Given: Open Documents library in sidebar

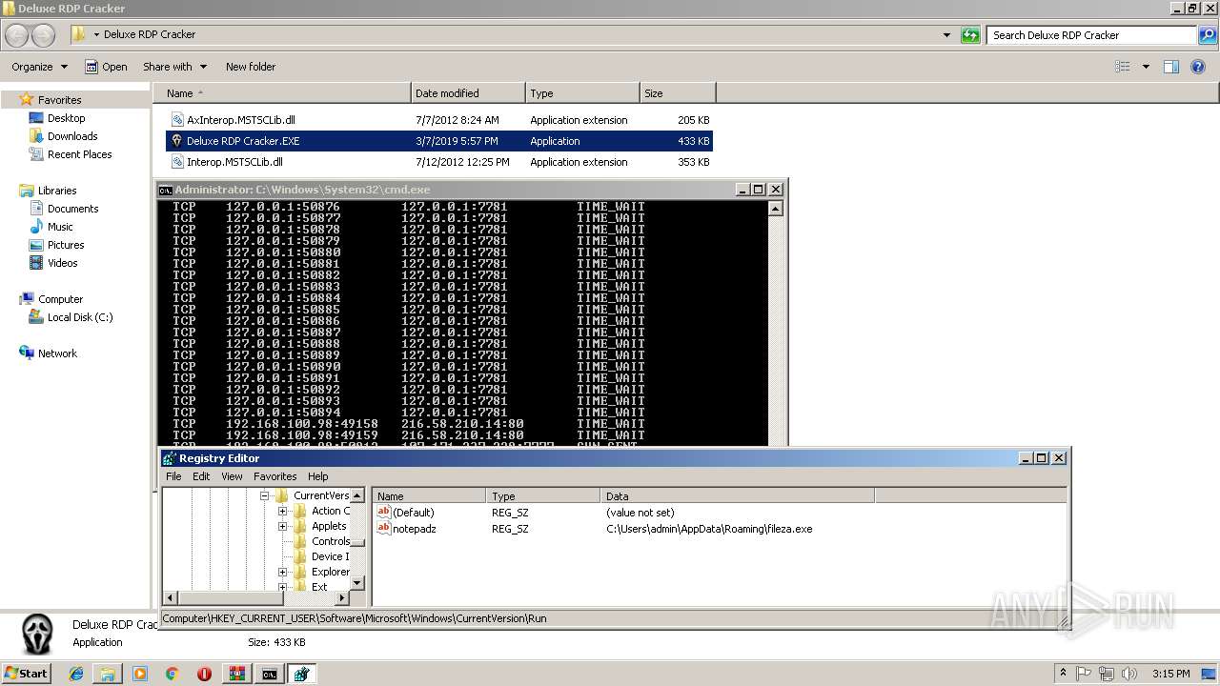Looking at the screenshot, I should pyautogui.click(x=72, y=209).
